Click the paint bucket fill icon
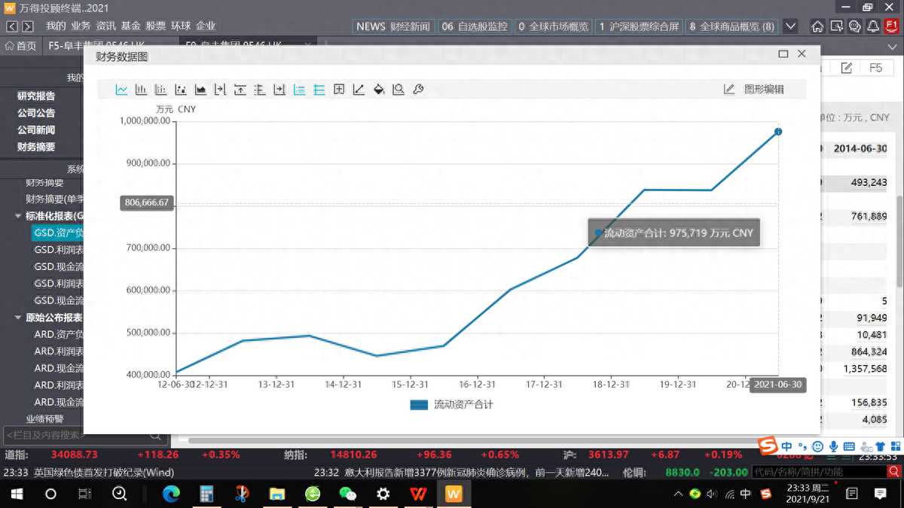 coord(379,90)
